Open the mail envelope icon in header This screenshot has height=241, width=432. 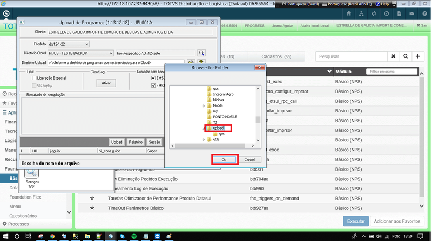click(x=411, y=13)
